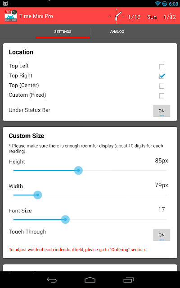This screenshot has width=180, height=288.
Task: Tap the Sun day overlay text
Action: coord(152,17)
